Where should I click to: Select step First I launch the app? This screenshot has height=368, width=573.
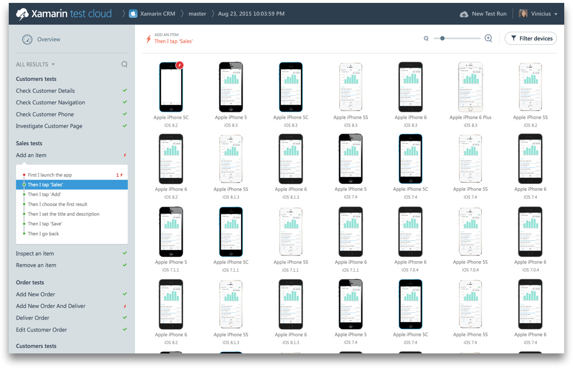point(50,175)
